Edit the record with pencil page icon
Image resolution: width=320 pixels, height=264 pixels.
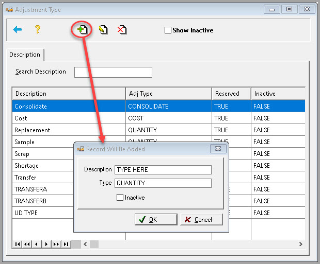103,30
